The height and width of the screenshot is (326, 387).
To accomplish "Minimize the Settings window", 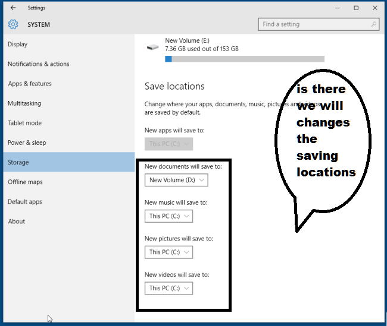I will point(337,8).
